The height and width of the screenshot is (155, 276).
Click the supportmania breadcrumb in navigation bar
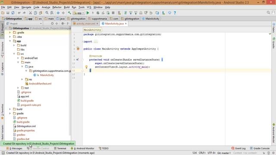tap(99, 19)
